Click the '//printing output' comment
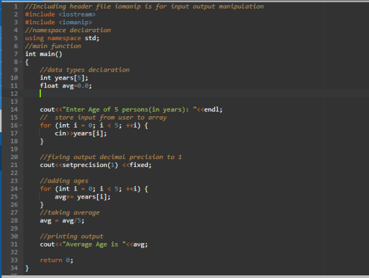Screen dimensions: 369x278 72,236
